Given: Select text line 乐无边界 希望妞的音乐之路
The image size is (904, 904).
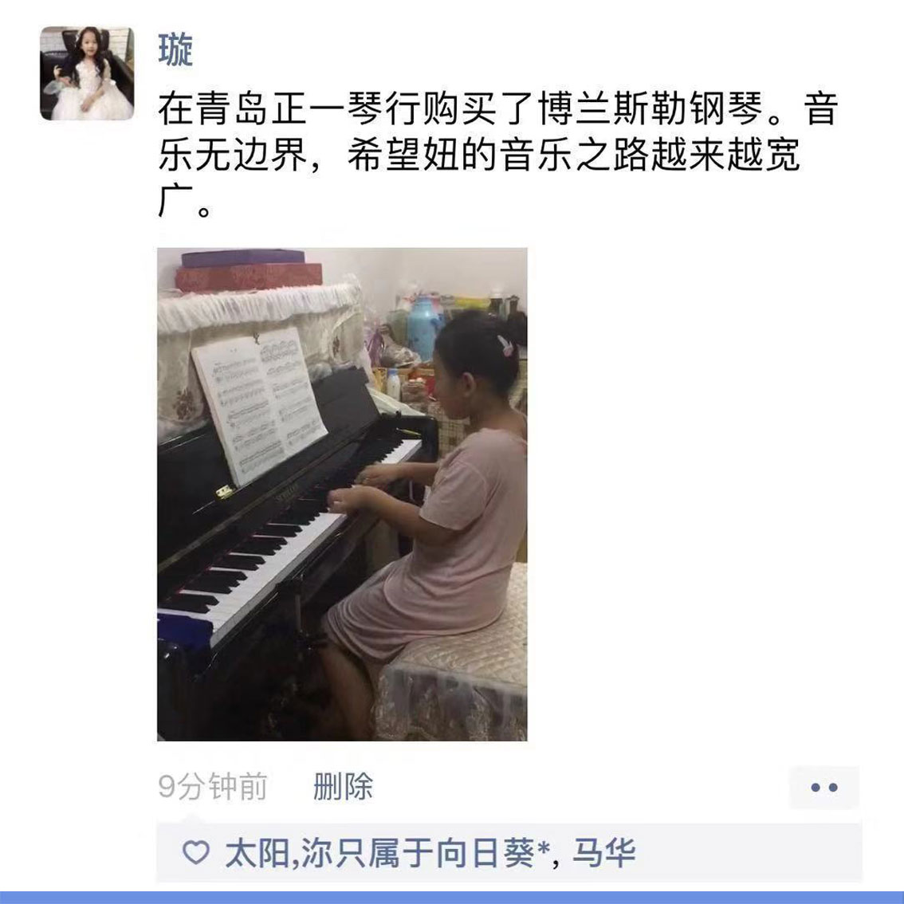Looking at the screenshot, I should [x=479, y=155].
